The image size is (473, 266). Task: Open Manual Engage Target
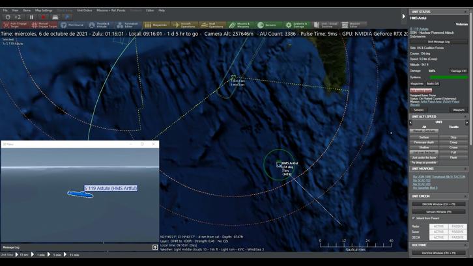click(x=44, y=25)
